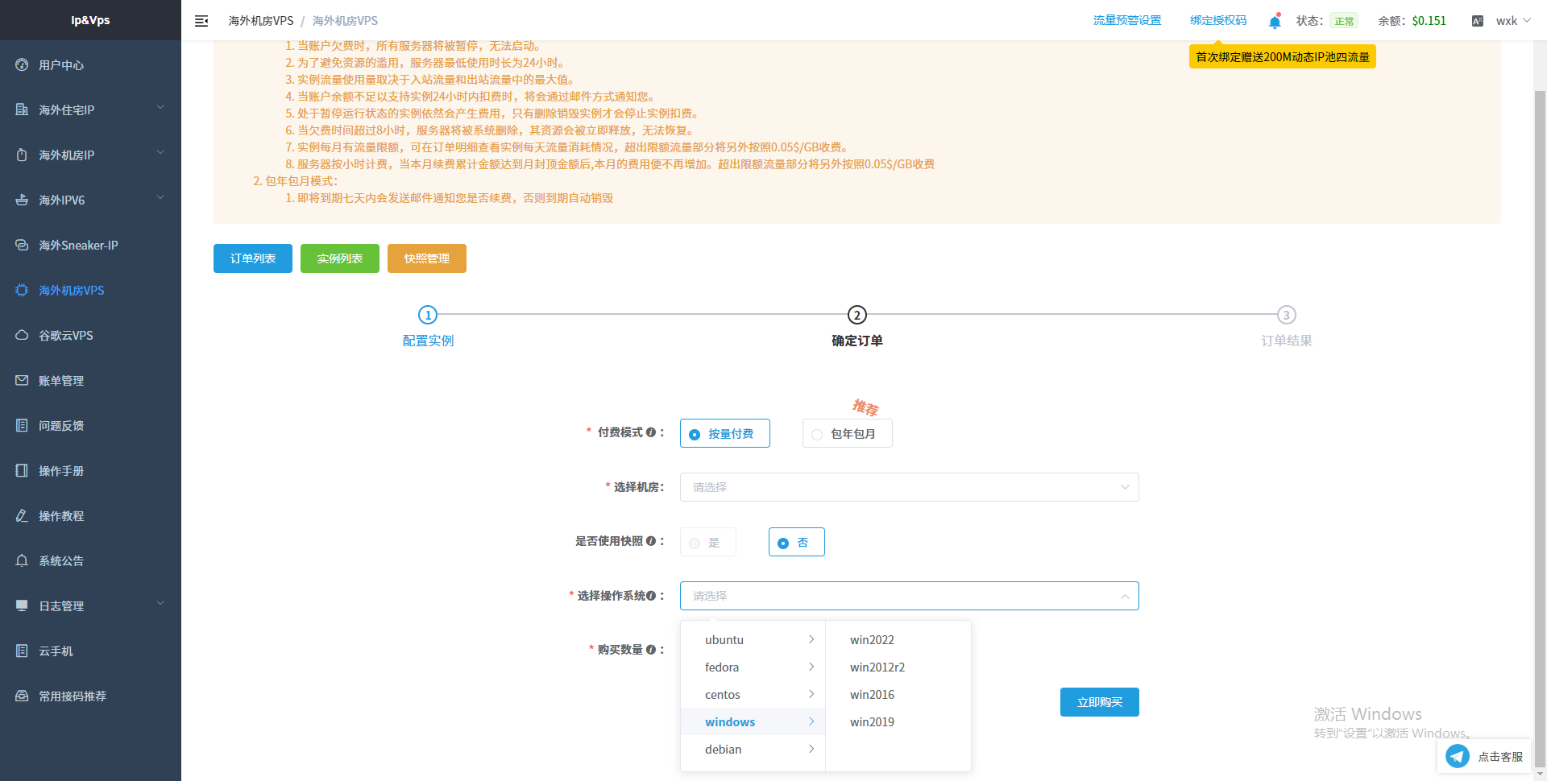Select the 按量付费 payment mode radio
This screenshot has width=1547, height=781.
click(725, 433)
